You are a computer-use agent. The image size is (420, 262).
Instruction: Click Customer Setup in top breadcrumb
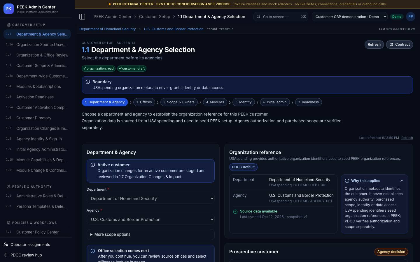tap(154, 17)
